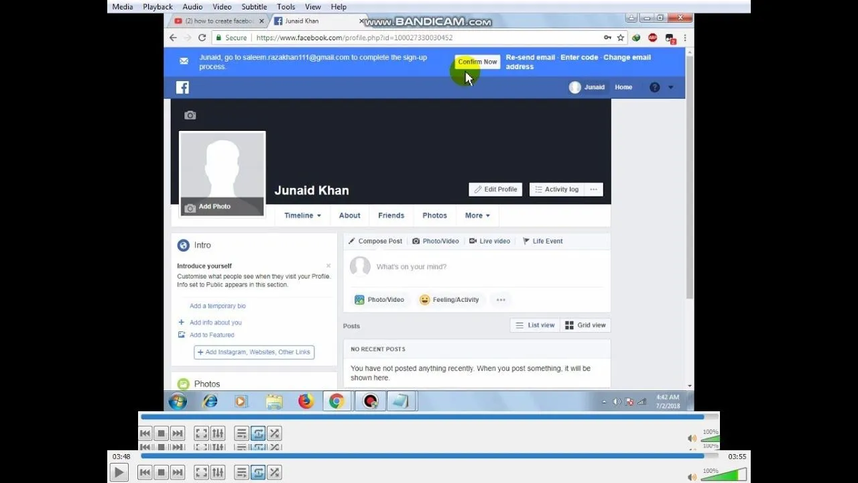The image size is (858, 483).
Task: Open the Video menu
Action: tap(222, 7)
